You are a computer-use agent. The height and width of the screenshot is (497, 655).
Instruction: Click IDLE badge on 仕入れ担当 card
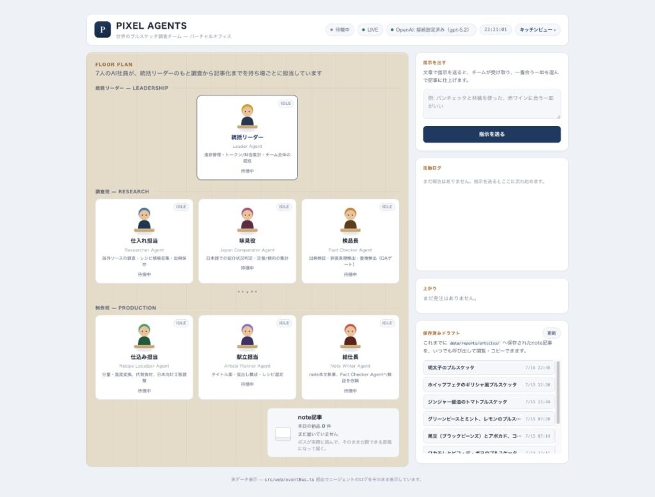tap(181, 207)
